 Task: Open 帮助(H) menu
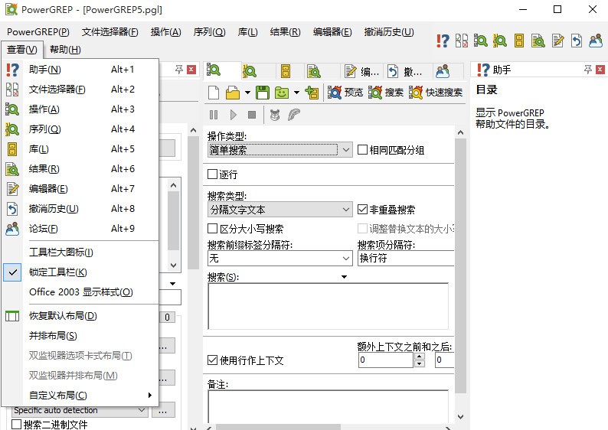click(65, 50)
